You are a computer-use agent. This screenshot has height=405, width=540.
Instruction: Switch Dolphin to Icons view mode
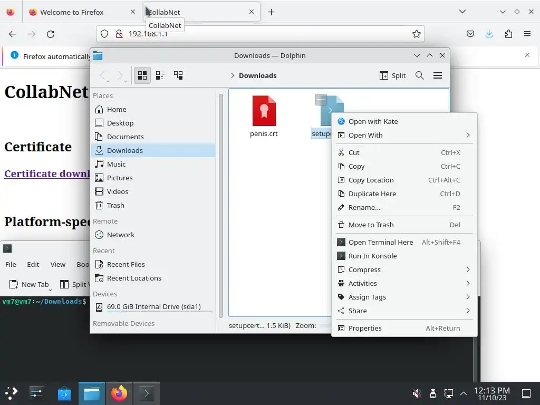pos(142,75)
